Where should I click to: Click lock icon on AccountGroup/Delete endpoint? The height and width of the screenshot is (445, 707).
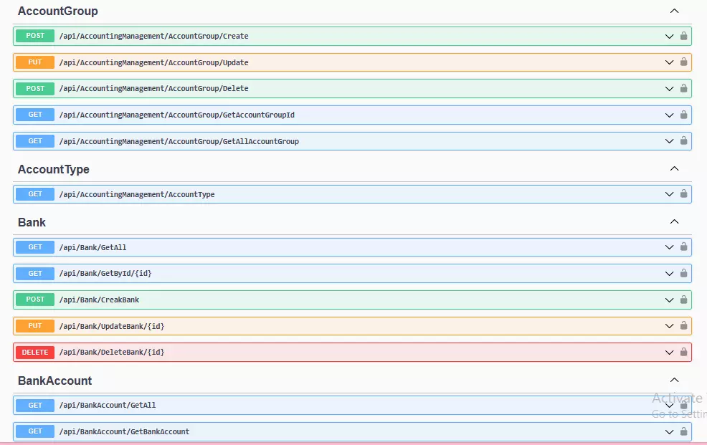pos(683,88)
